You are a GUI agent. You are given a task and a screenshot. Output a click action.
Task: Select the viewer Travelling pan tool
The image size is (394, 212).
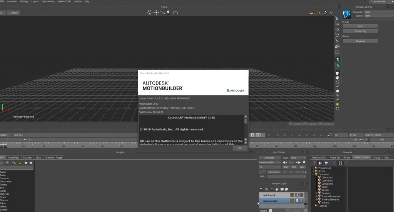(x=156, y=12)
